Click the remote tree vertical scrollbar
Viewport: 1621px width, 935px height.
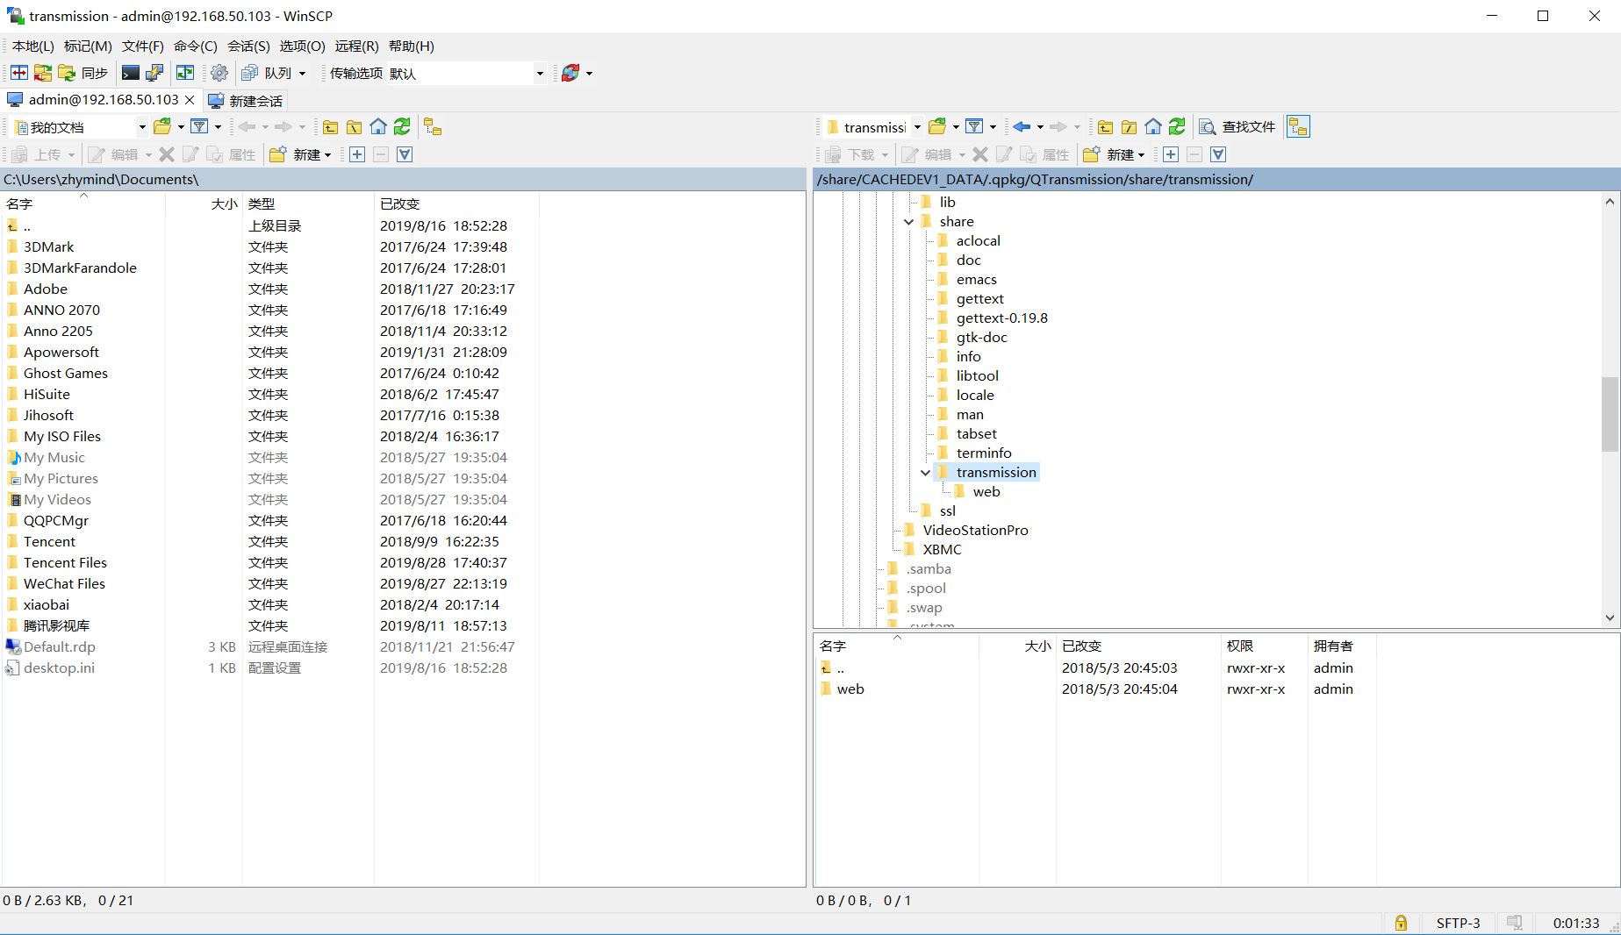click(1609, 414)
